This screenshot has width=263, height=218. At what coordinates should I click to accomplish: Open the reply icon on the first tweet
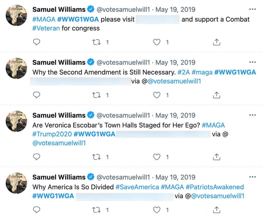point(36,42)
